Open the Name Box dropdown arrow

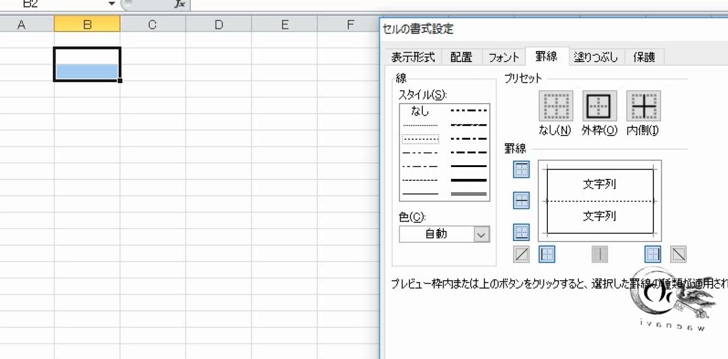point(111,4)
